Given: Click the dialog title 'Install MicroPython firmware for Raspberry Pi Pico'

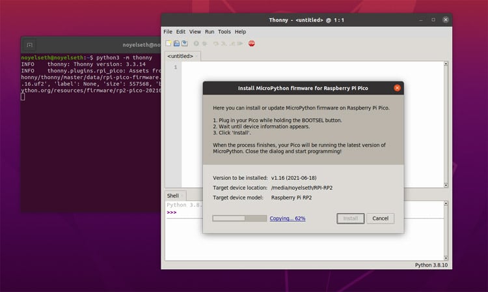Looking at the screenshot, I should [303, 88].
